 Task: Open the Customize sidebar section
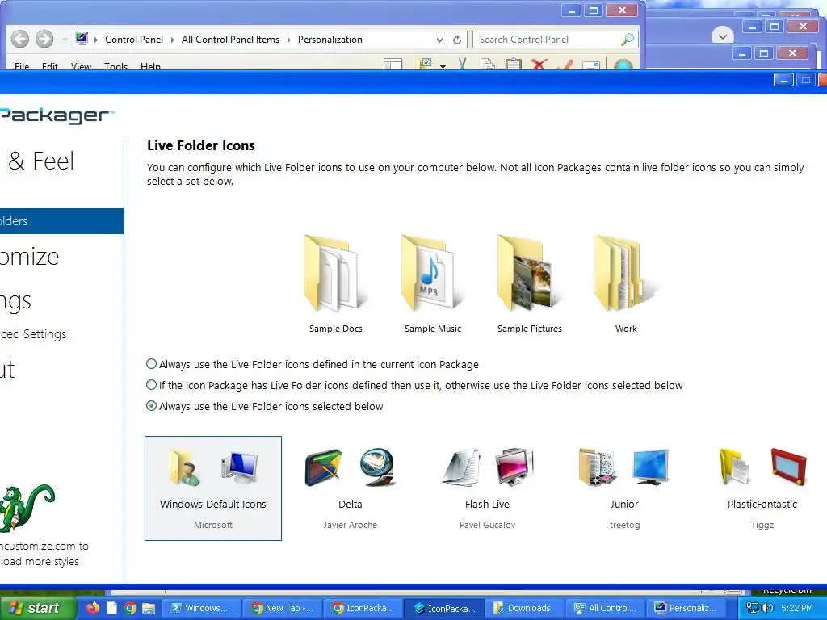[30, 257]
